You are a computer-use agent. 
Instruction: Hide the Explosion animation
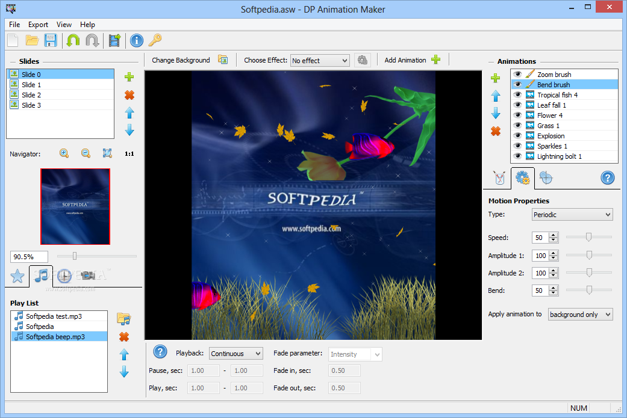pyautogui.click(x=517, y=136)
